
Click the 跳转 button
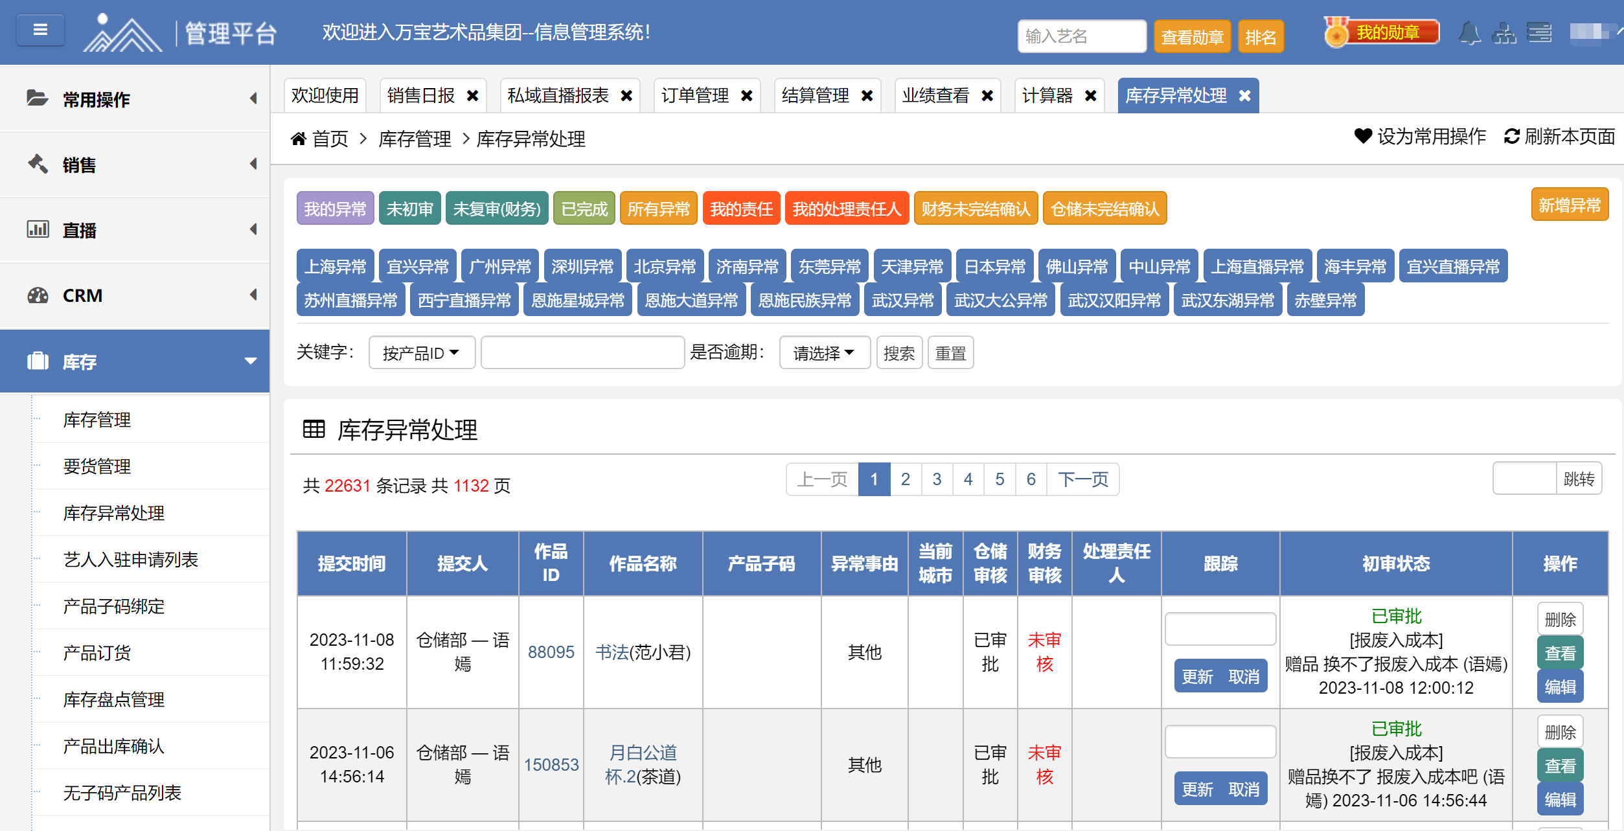[1579, 479]
